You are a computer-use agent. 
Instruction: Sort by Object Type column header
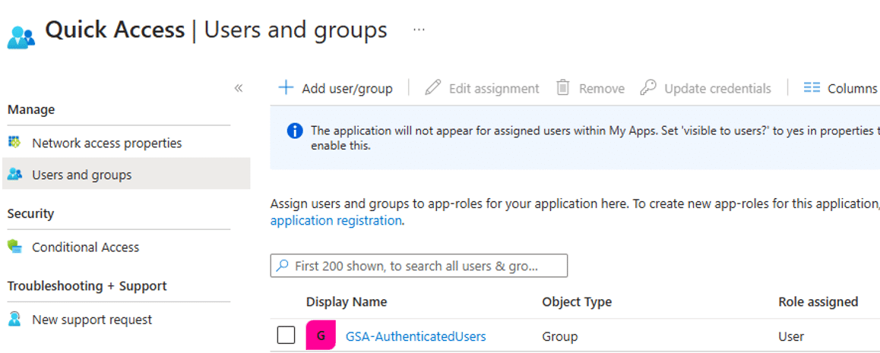tap(577, 301)
